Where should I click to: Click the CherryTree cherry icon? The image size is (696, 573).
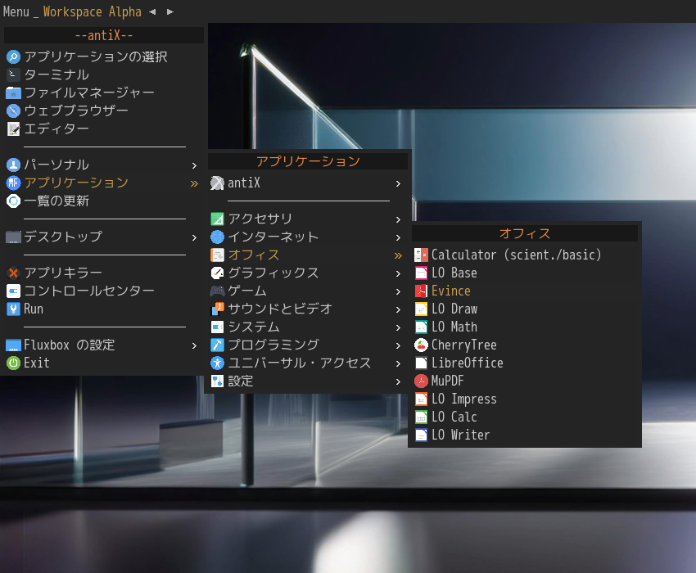coord(421,345)
